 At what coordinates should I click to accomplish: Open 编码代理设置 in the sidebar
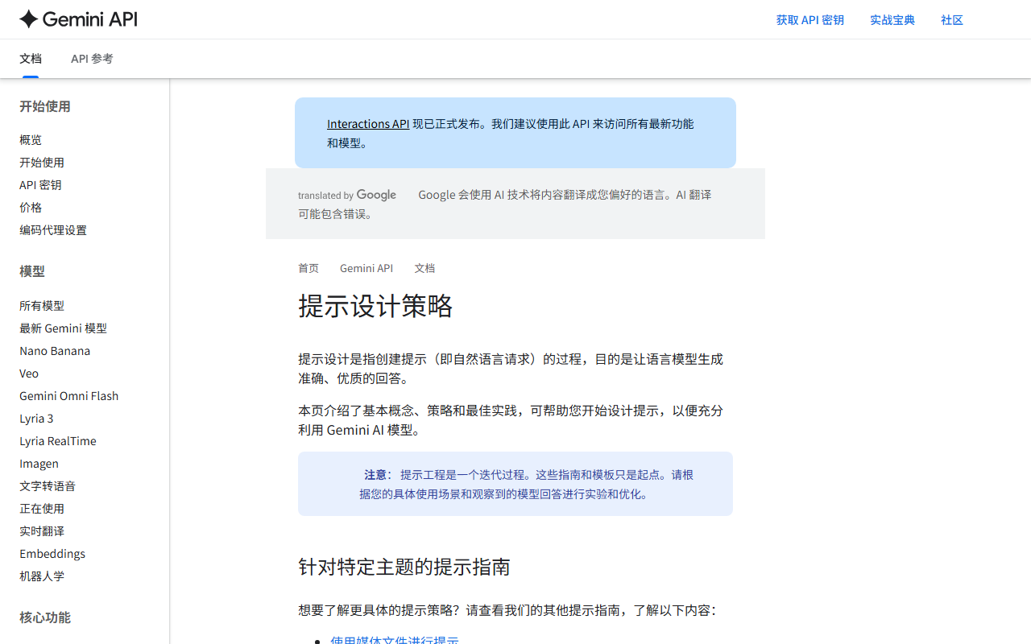tap(53, 230)
